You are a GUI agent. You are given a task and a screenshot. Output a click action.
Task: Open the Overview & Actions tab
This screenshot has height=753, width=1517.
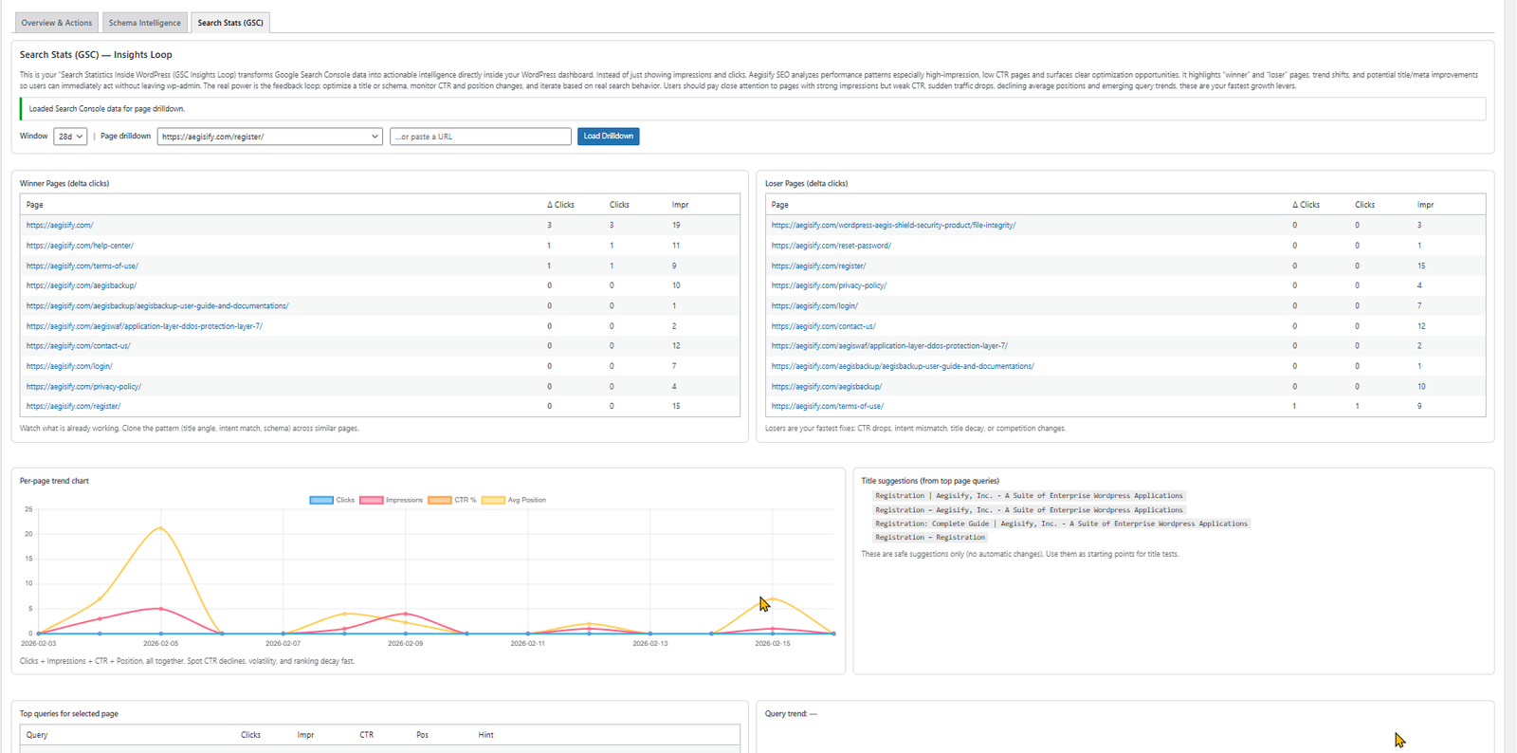(x=57, y=23)
